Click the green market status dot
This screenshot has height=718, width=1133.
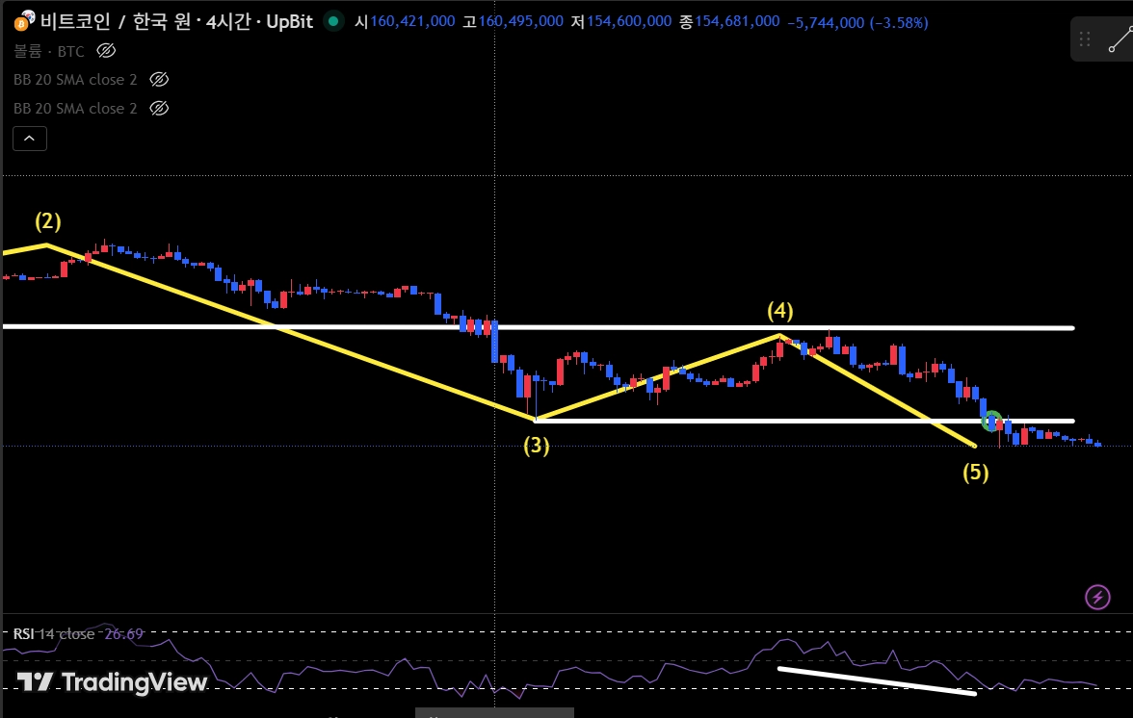[333, 21]
